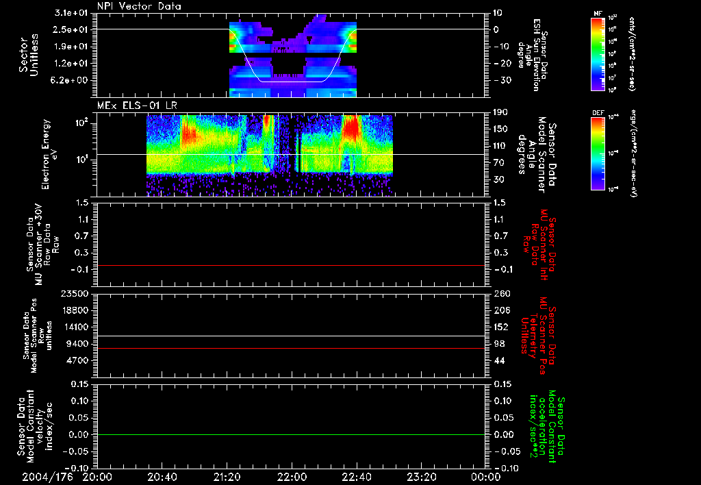Click the 20:40 time axis label
Viewport: 701px width, 485px height.
162,477
